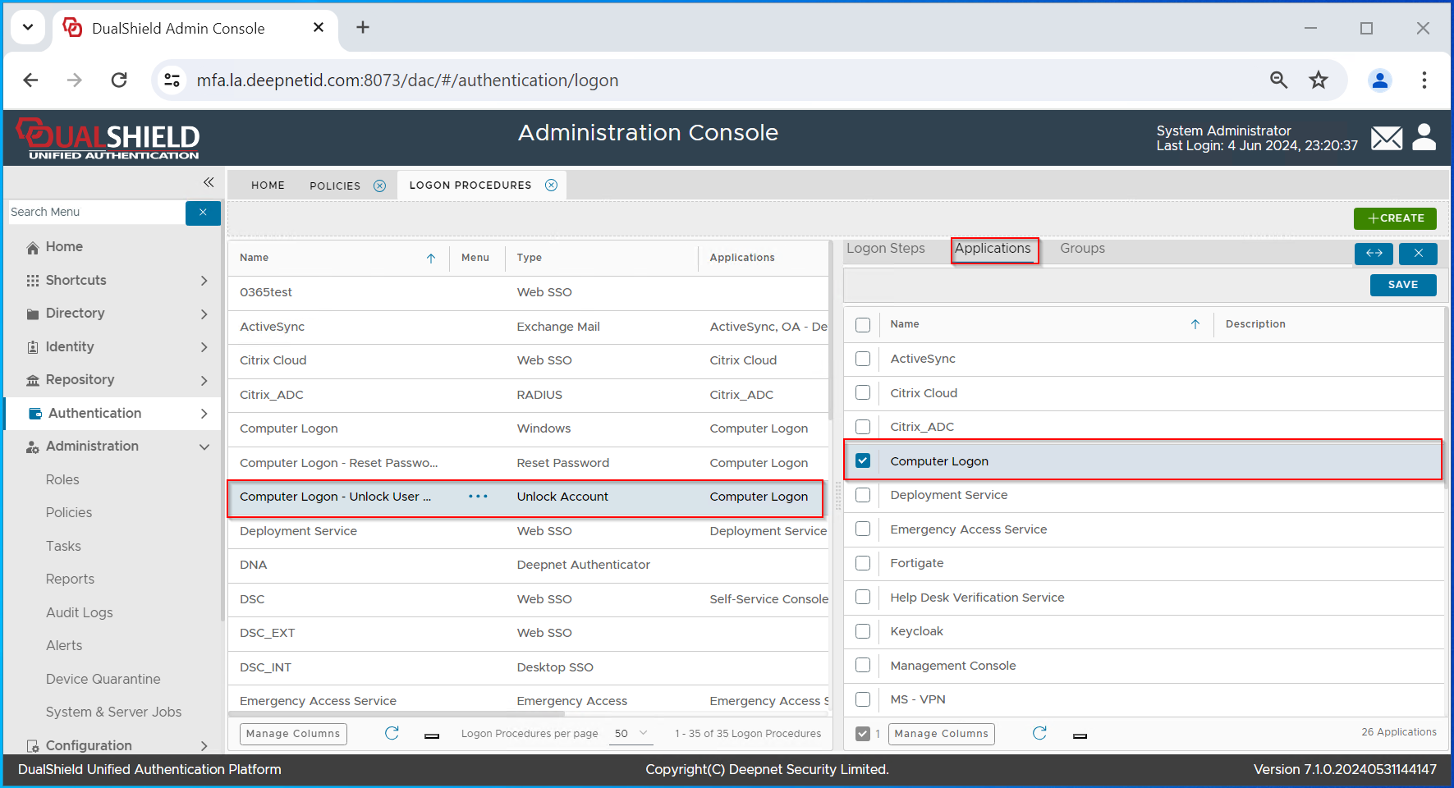
Task: Click the Search Menu input field
Action: 96,213
